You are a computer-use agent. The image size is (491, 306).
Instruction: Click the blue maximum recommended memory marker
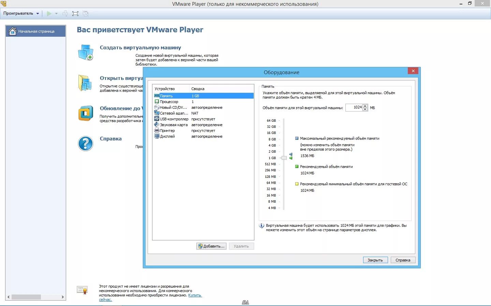click(x=291, y=154)
